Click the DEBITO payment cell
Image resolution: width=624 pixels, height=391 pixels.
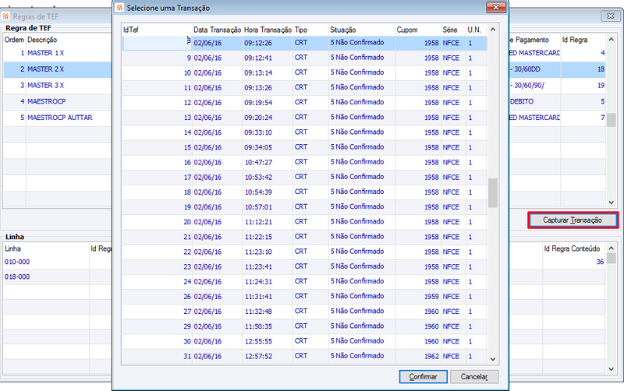point(535,102)
